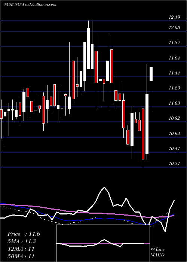
Task: Click the 12.05 price axis label
Action: pos(175,27)
